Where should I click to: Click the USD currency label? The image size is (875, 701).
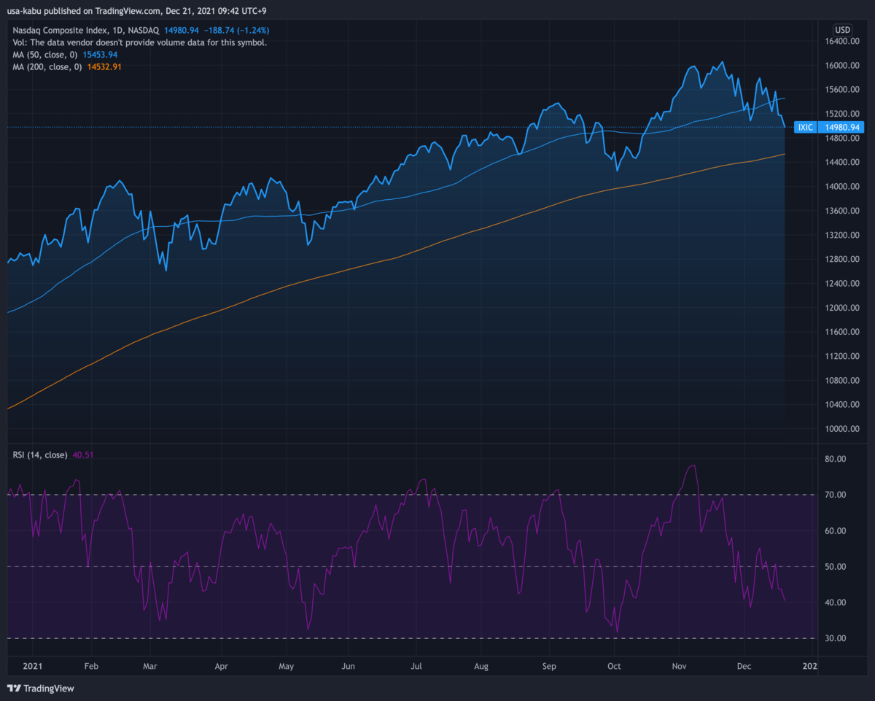842,30
